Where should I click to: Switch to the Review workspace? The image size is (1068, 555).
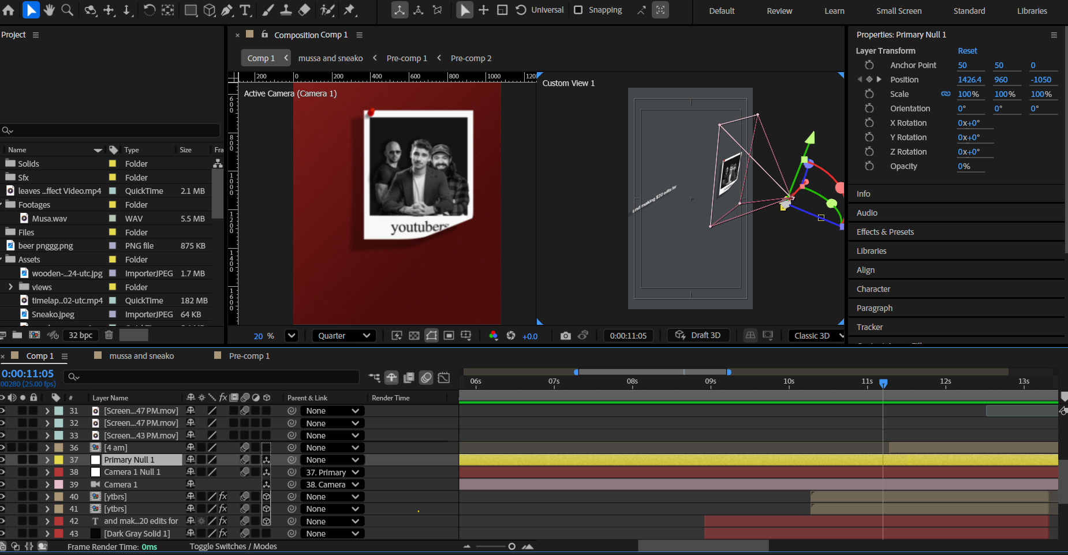tap(779, 11)
